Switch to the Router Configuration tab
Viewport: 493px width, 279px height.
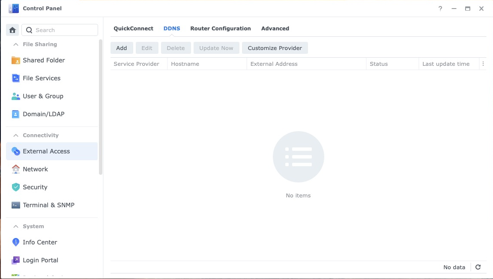coord(221,29)
